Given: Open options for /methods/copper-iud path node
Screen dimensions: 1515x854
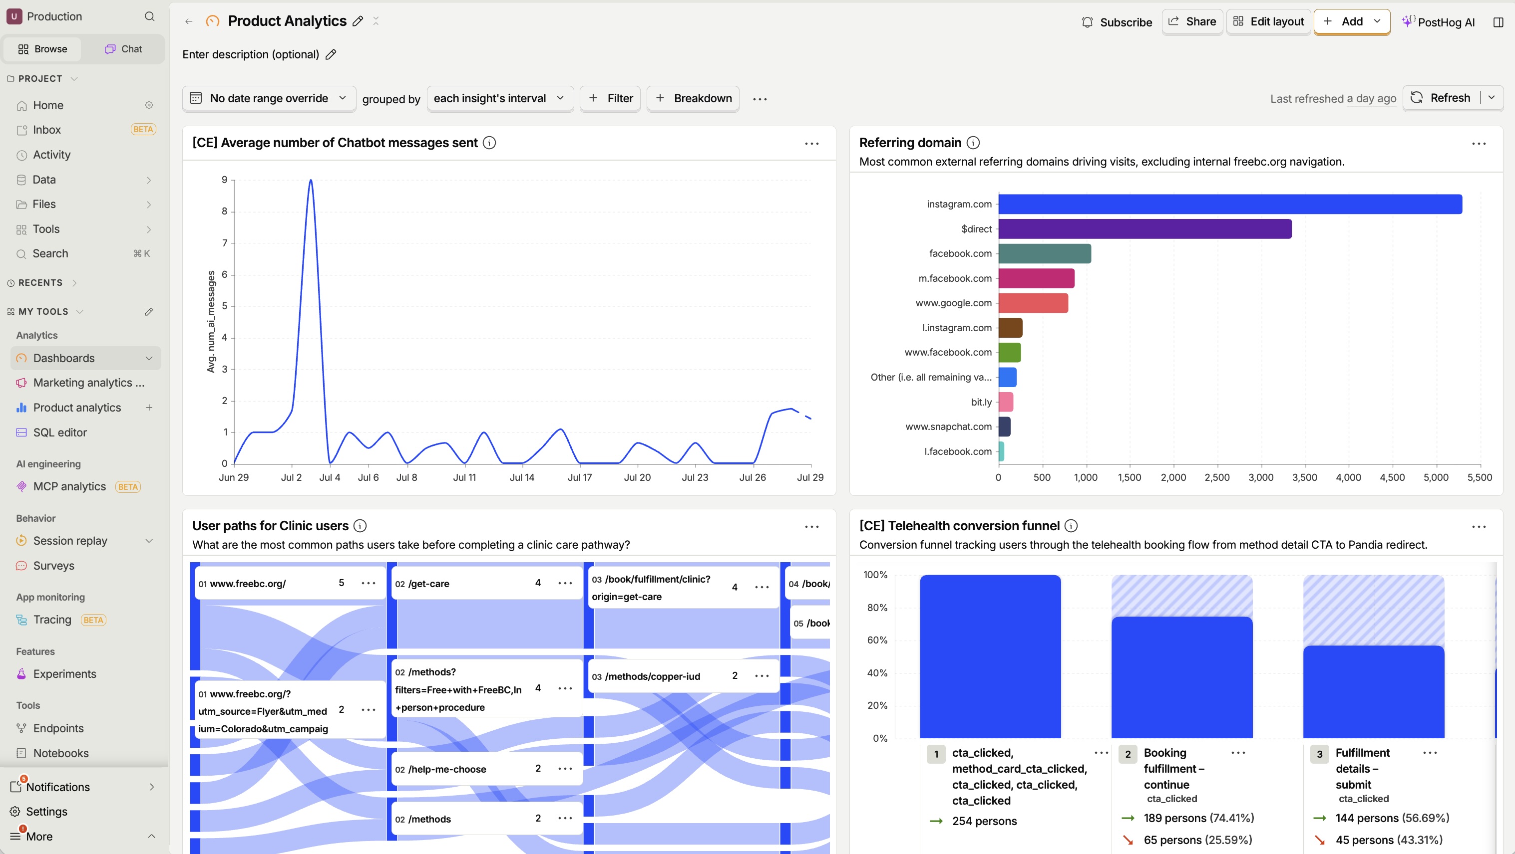Looking at the screenshot, I should [761, 675].
